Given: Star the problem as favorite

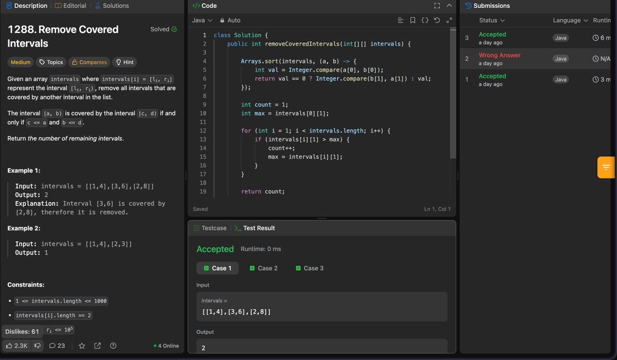Looking at the screenshot, I should (82, 346).
